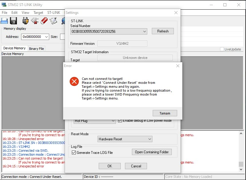Open the File menu

tap(5, 13)
